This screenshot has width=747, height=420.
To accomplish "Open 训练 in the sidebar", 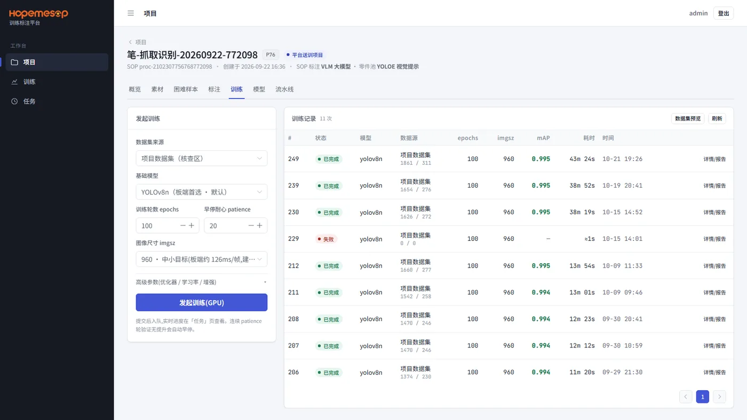I will point(57,82).
